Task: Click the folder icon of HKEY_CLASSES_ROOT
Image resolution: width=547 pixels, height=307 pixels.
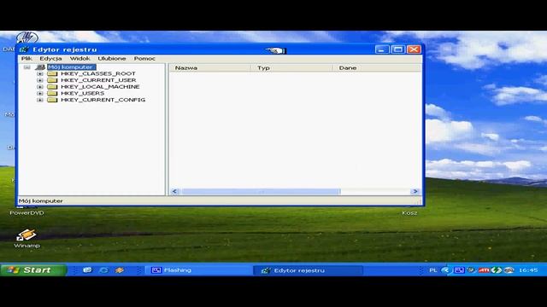Action: 52,73
